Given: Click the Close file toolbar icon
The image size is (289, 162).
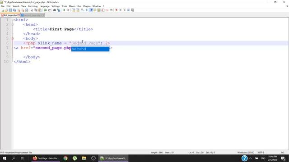Looking at the screenshot, I should (x=19, y=10).
